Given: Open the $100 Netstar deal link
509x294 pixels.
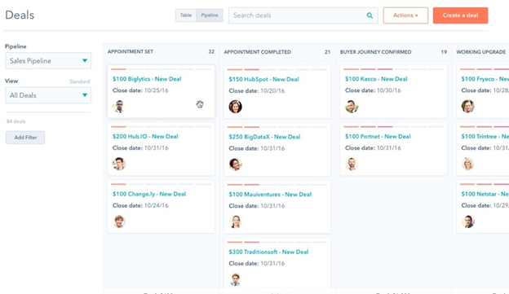Looking at the screenshot, I should (x=485, y=194).
